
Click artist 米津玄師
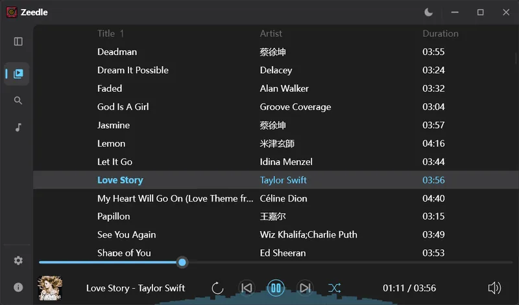(x=277, y=143)
